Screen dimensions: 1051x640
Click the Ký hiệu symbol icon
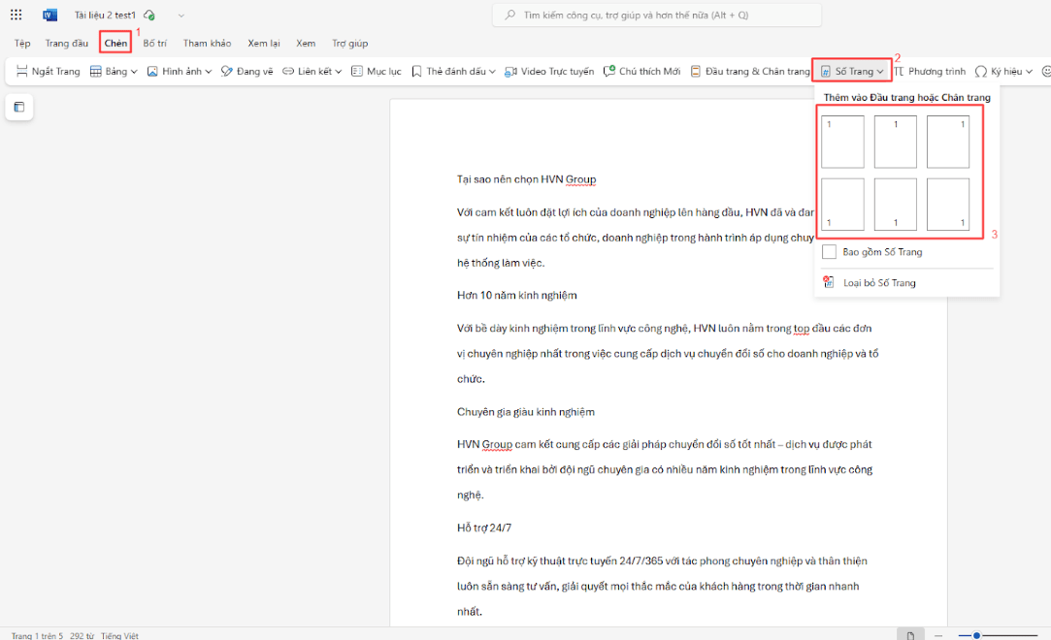click(x=981, y=72)
